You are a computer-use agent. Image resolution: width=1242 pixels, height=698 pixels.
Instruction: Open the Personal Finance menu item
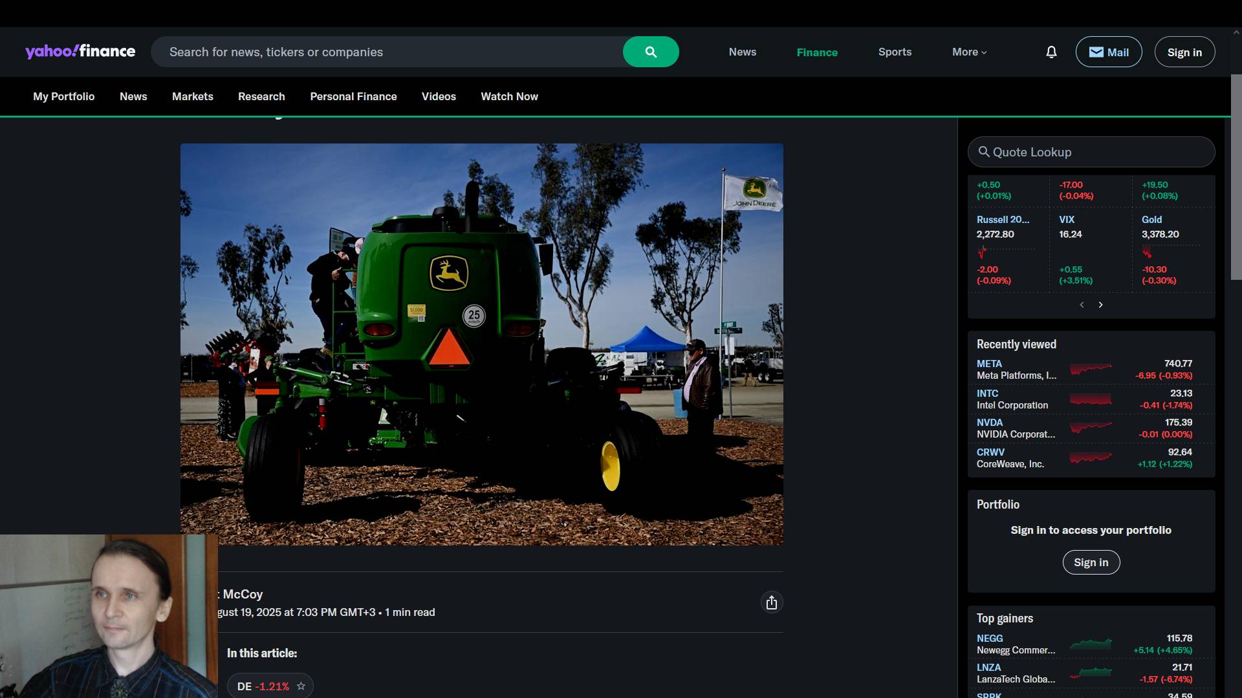point(353,96)
